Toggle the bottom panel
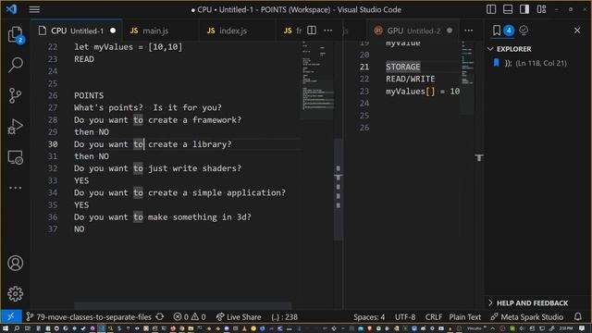 click(508, 9)
